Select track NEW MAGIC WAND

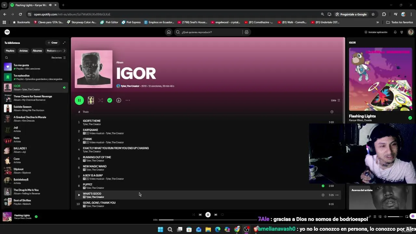[x=208, y=168]
